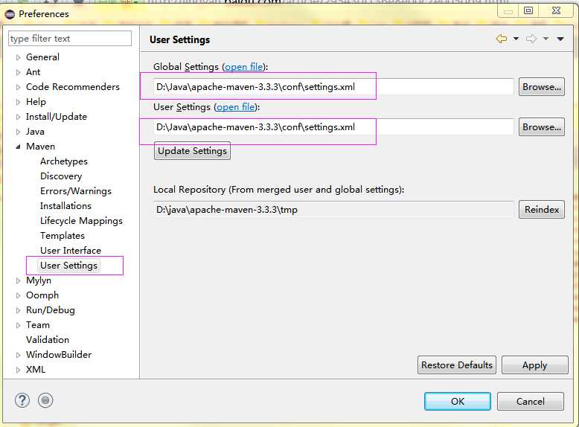Select the Validation preference item
579x427 pixels.
click(x=48, y=339)
